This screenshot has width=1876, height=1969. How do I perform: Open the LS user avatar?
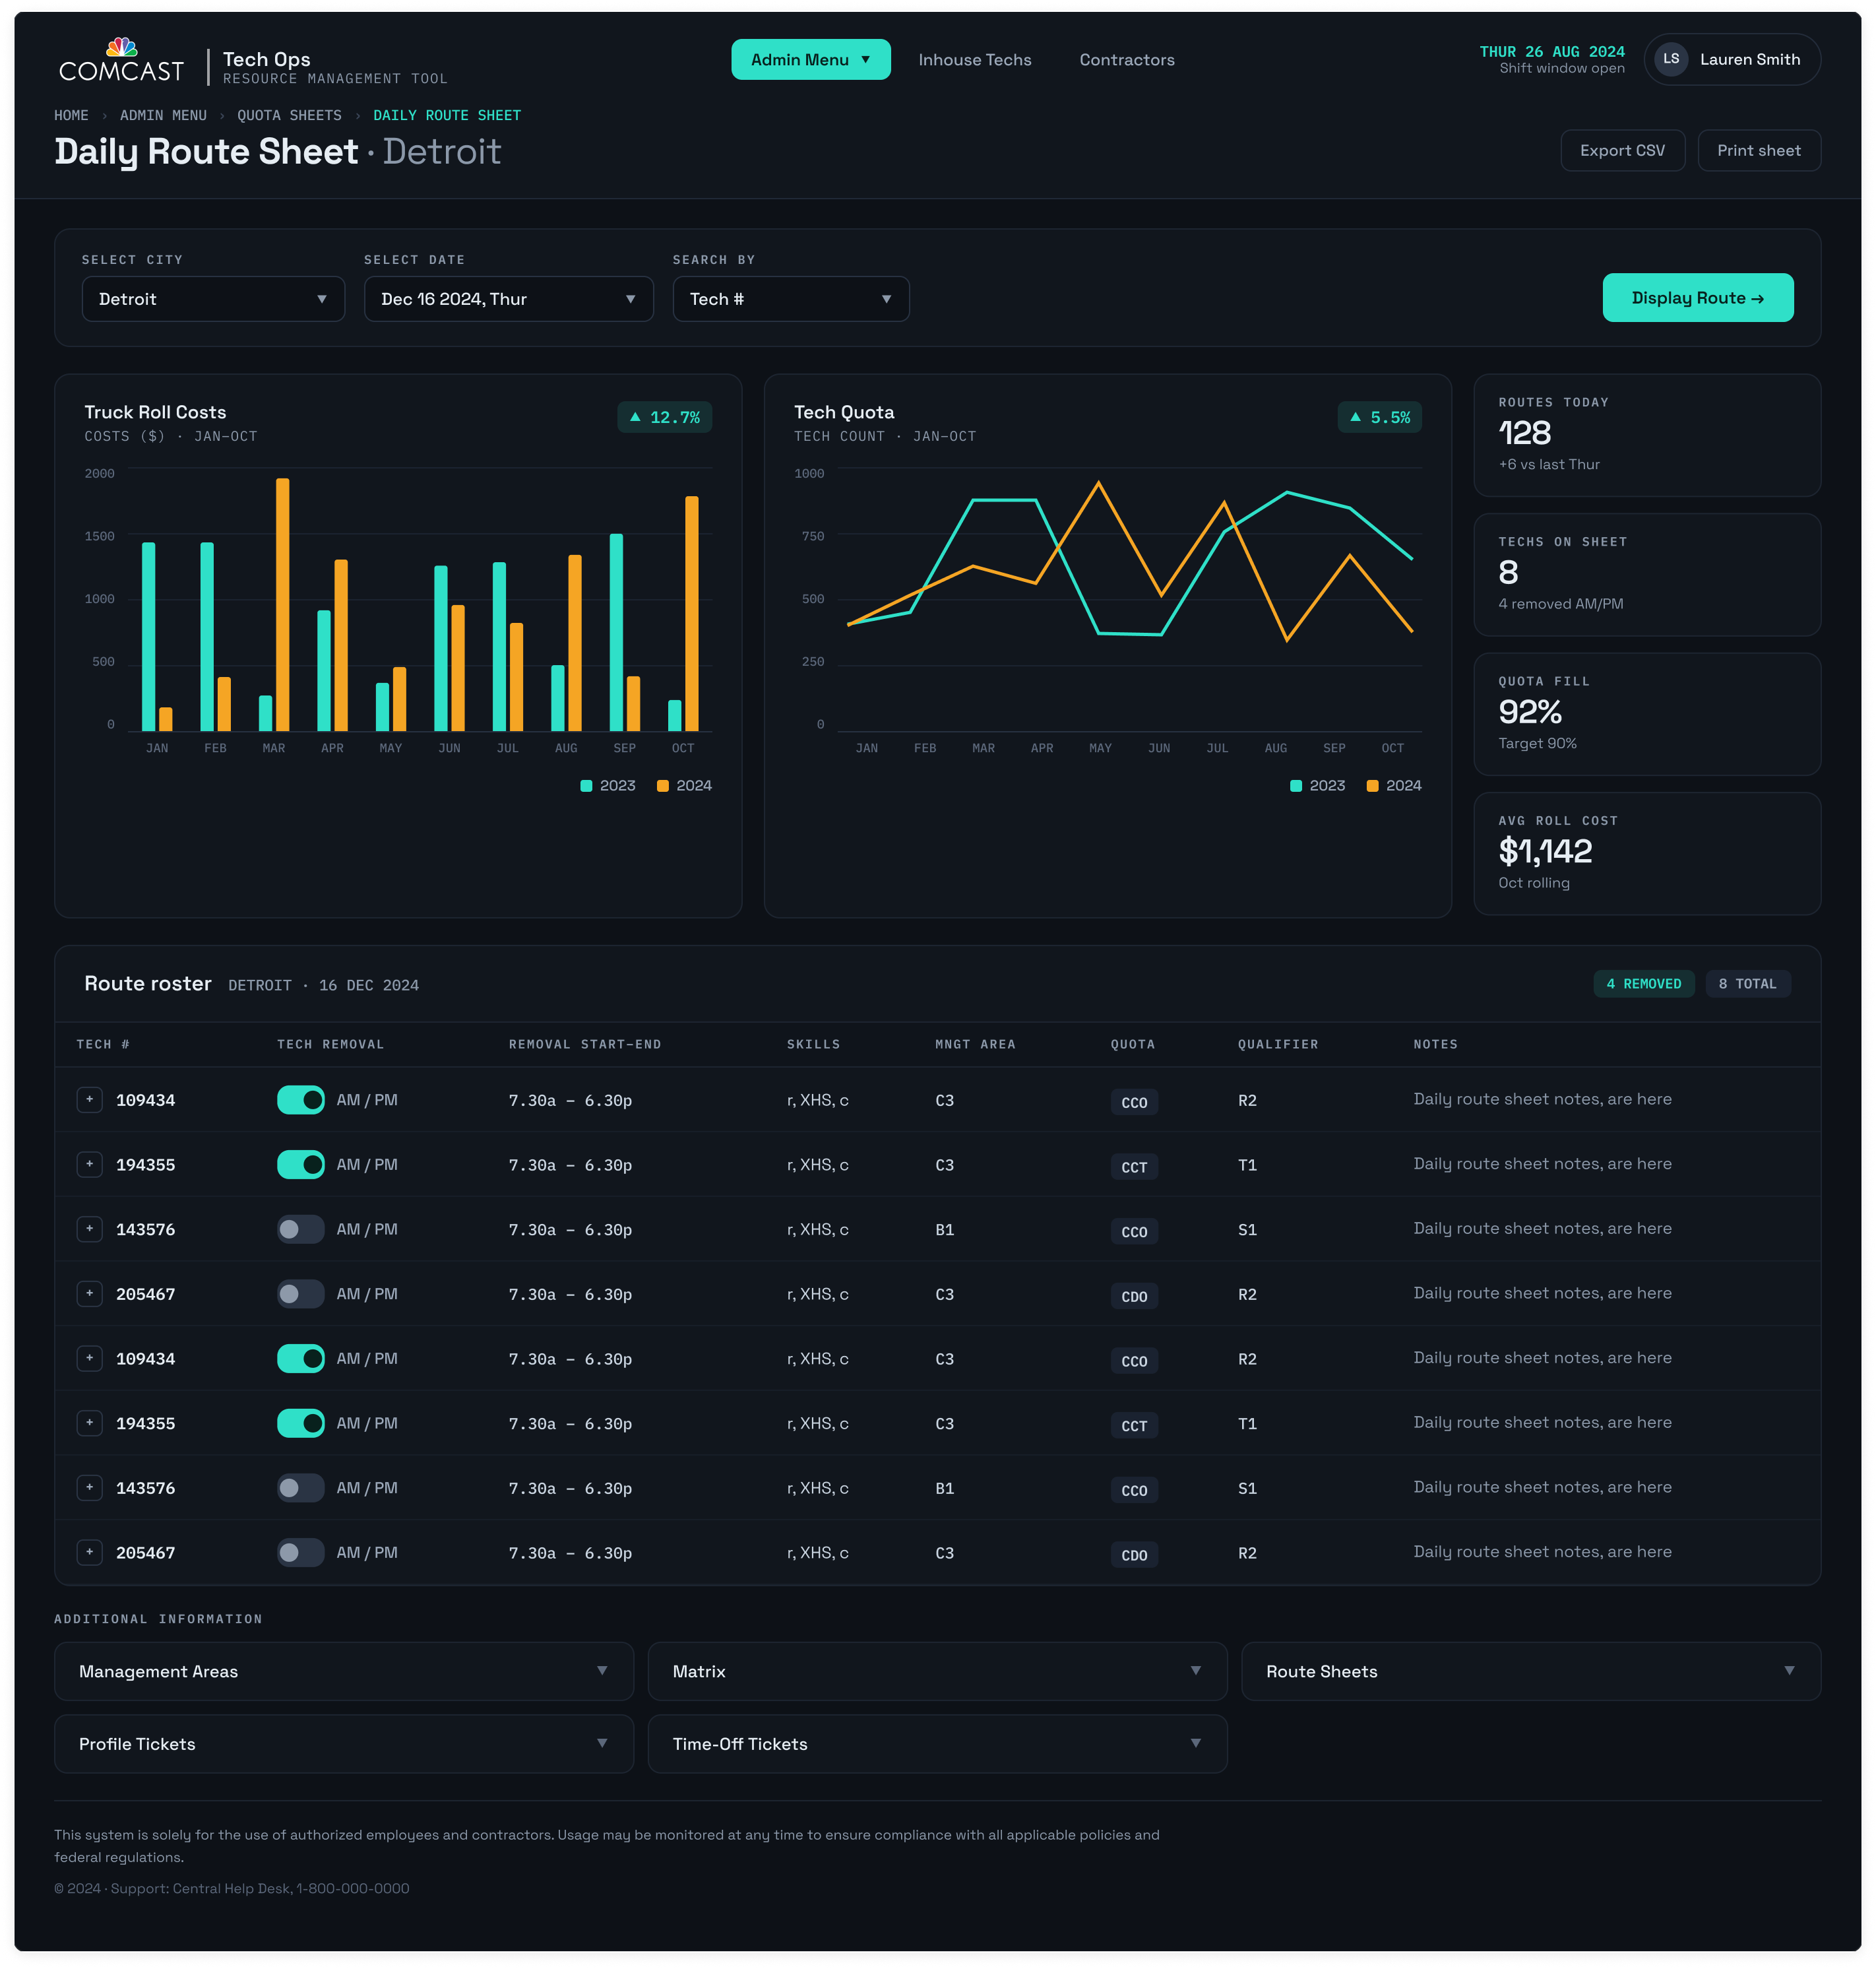coord(1671,59)
